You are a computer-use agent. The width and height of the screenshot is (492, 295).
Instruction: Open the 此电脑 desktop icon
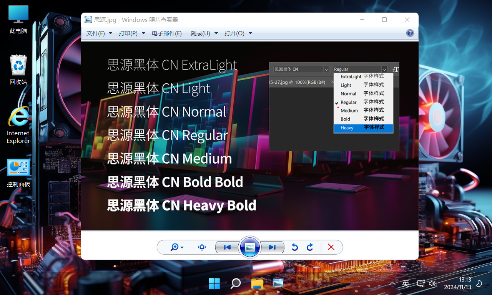18,20
